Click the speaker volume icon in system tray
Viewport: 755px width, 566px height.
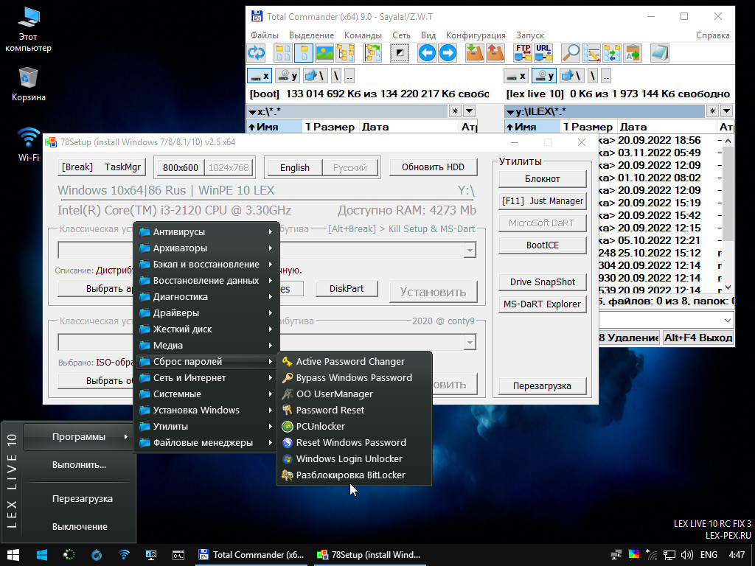686,555
